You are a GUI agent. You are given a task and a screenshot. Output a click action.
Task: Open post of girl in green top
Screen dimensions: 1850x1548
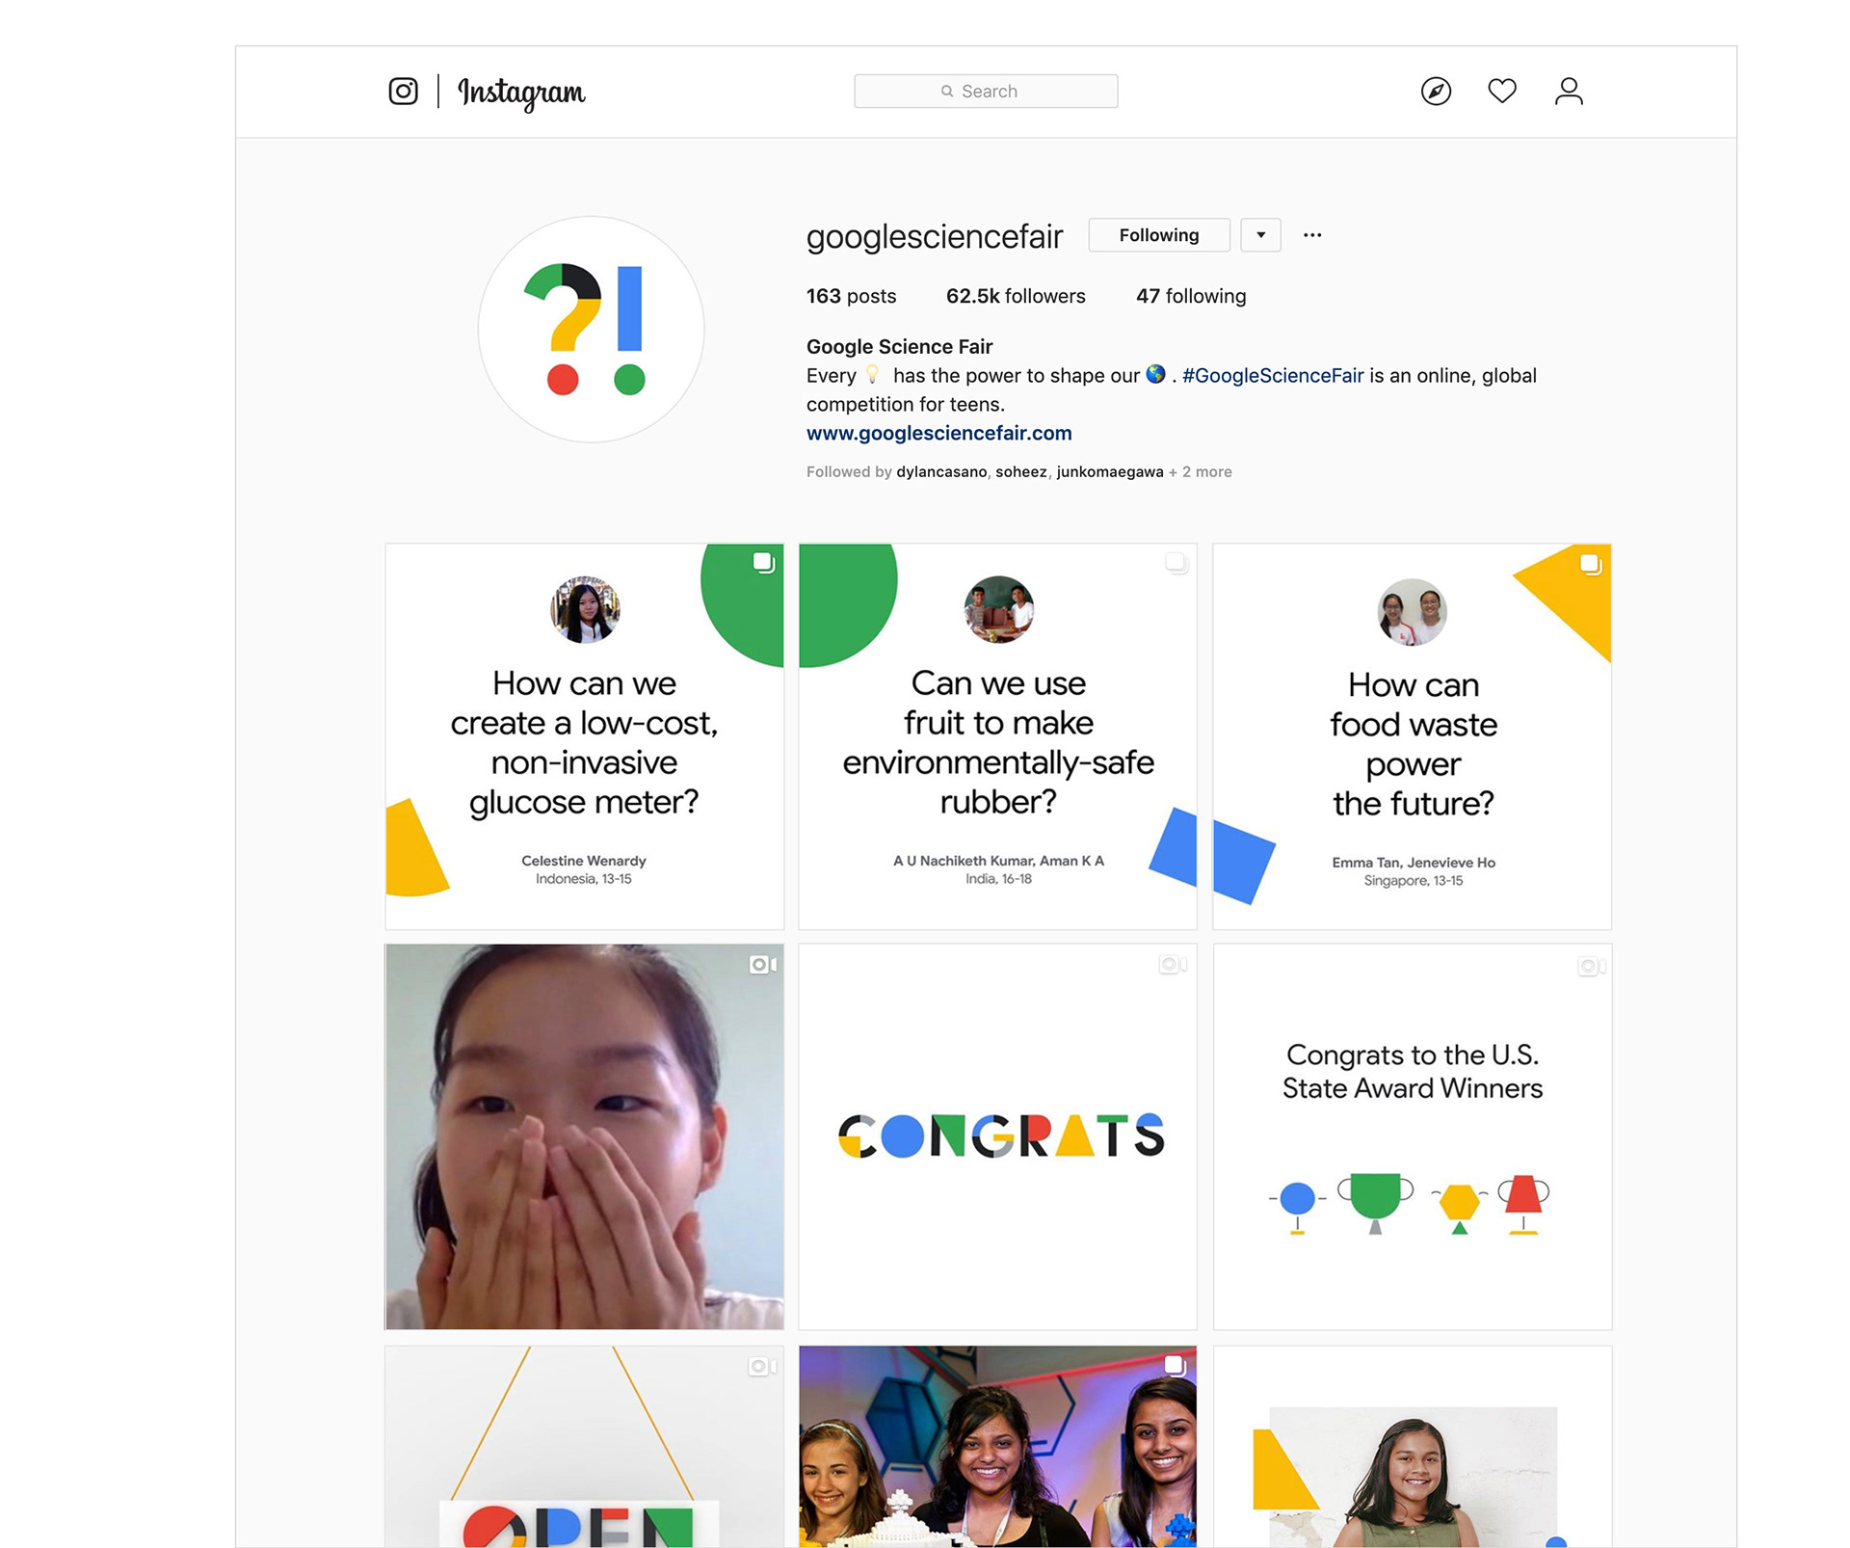(1413, 1446)
